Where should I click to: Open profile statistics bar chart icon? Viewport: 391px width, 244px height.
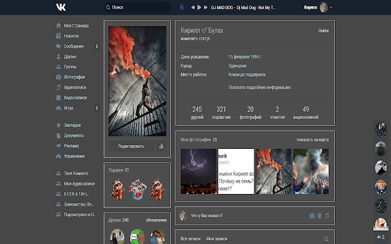pyautogui.click(x=161, y=146)
